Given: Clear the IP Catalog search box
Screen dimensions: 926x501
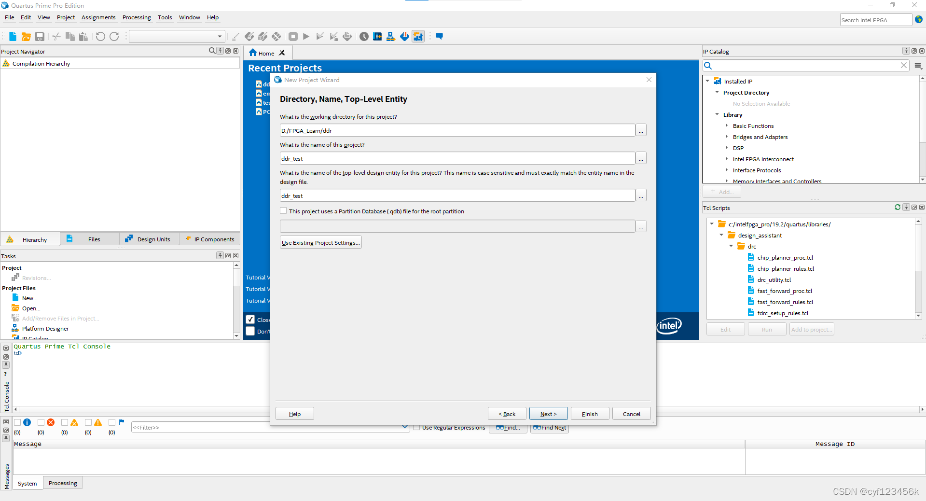Looking at the screenshot, I should pyautogui.click(x=904, y=65).
